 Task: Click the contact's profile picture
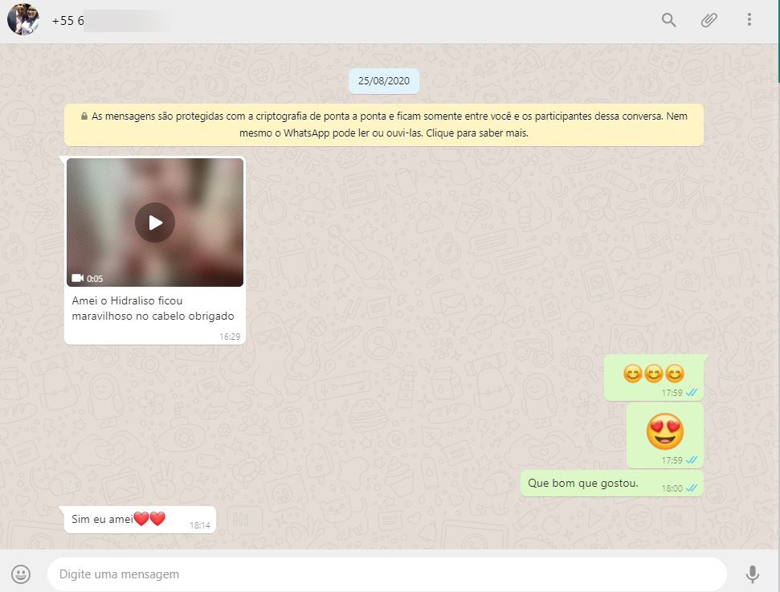tap(22, 20)
